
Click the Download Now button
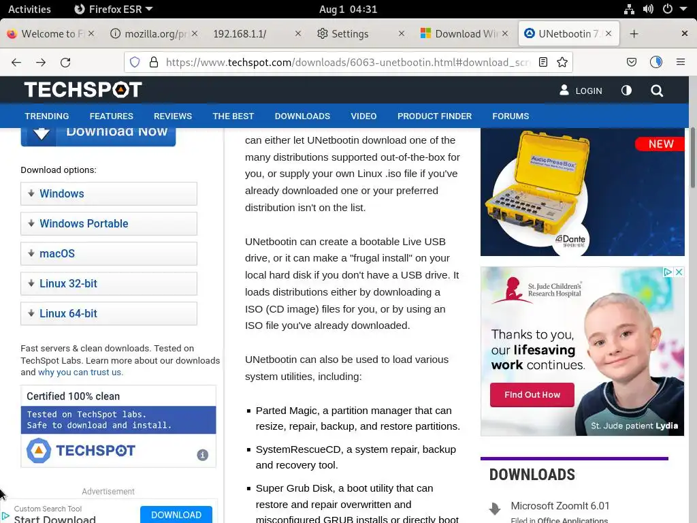[x=98, y=137]
